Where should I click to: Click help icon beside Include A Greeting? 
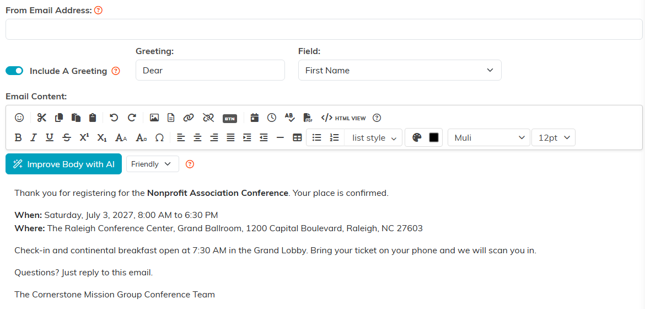tap(116, 71)
